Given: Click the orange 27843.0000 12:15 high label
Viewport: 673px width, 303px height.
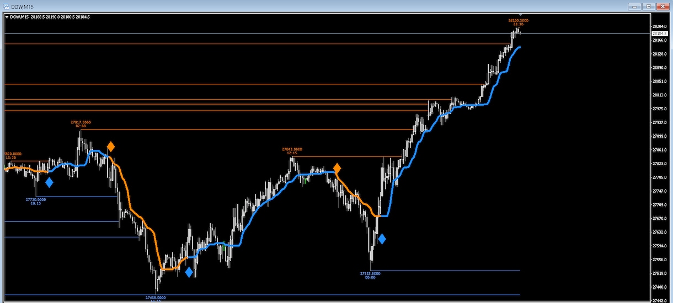Looking at the screenshot, I should coord(292,151).
